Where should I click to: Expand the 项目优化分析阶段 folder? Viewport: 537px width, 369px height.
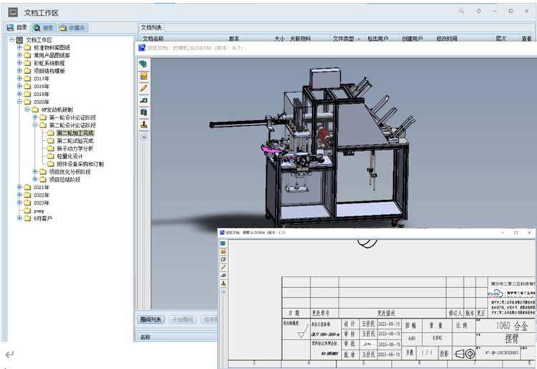35,172
